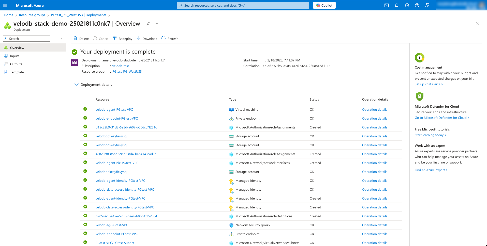Open the Azure portal hamburger menu
The image size is (487, 246).
click(x=5, y=5)
